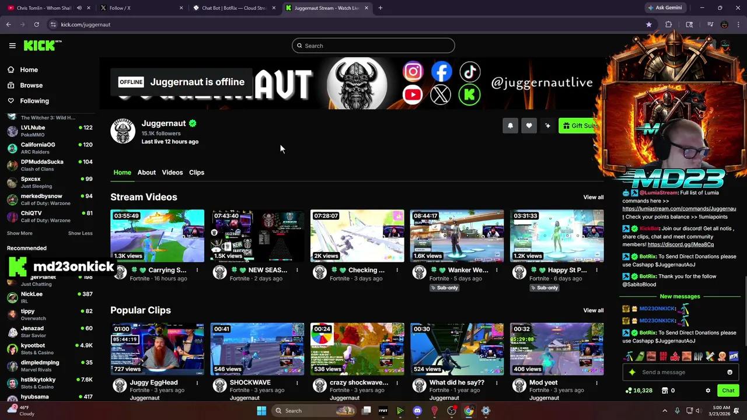Bookmark page with the star icon
Image resolution: width=747 pixels, height=420 pixels.
tap(649, 24)
